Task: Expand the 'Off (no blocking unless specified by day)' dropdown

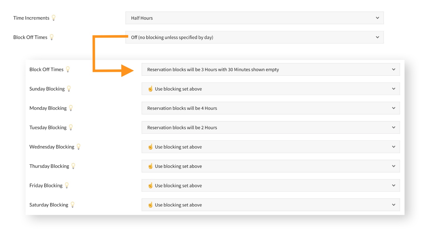Action: [254, 37]
